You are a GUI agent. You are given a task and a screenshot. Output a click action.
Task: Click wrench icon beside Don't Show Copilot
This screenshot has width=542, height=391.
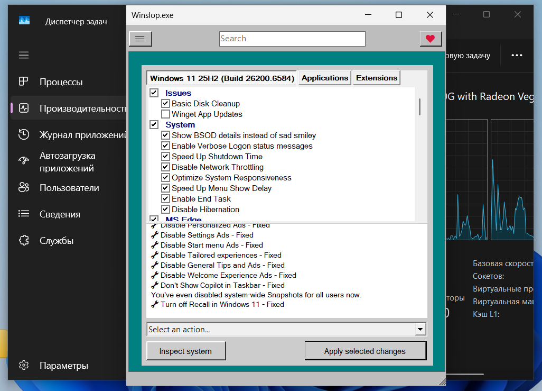pyautogui.click(x=155, y=285)
